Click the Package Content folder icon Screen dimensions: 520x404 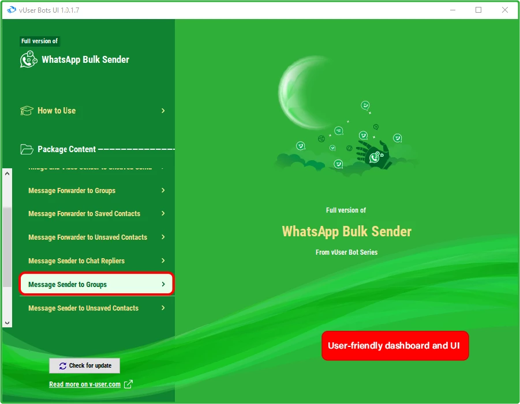tap(27, 149)
